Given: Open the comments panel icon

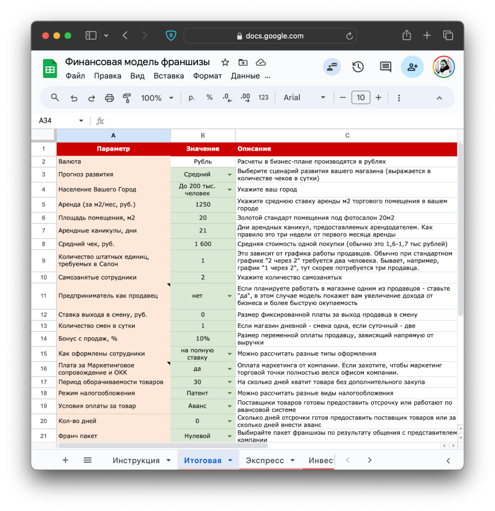Looking at the screenshot, I should coord(385,67).
